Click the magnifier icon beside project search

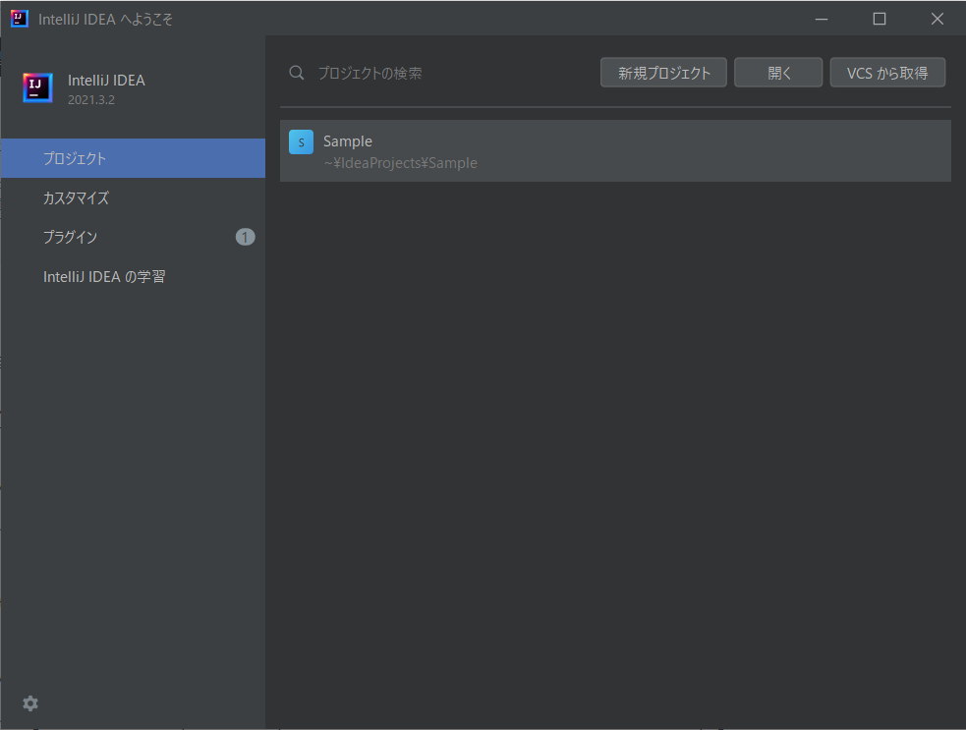click(x=297, y=73)
